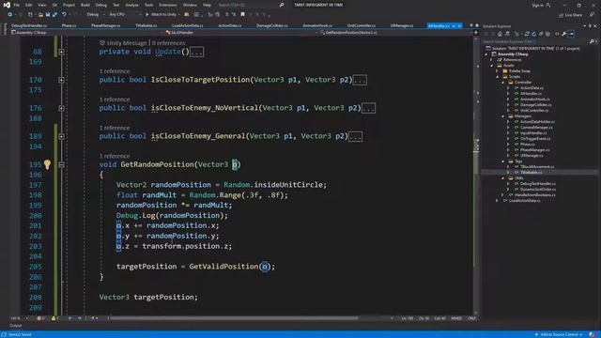Click the vertical scrollbar of the code editor
The height and width of the screenshot is (338, 601).
(476, 175)
